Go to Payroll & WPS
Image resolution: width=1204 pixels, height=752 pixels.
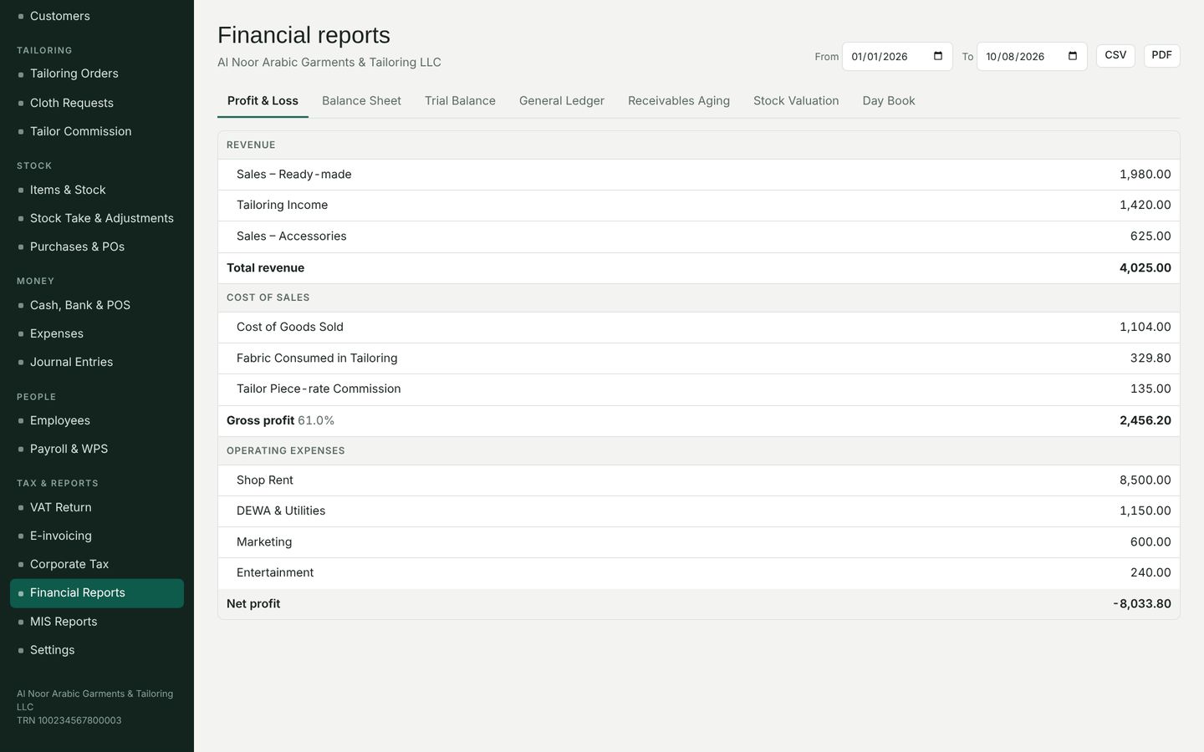point(97,449)
